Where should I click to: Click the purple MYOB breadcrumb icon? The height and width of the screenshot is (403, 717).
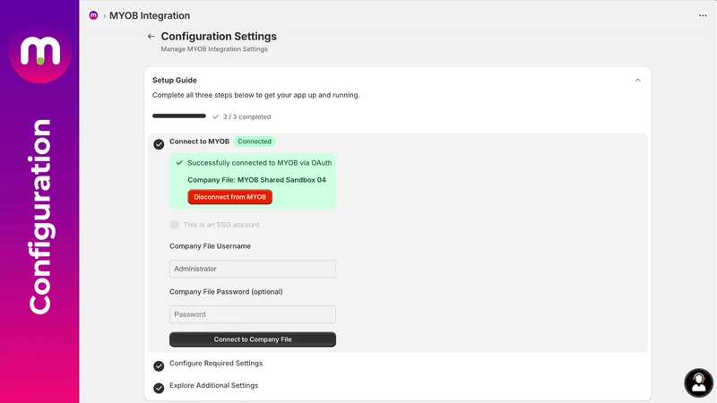[x=93, y=15]
